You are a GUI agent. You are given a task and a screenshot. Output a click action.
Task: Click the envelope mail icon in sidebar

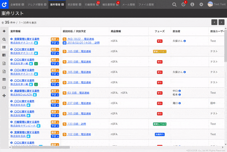pyautogui.click(x=4, y=88)
